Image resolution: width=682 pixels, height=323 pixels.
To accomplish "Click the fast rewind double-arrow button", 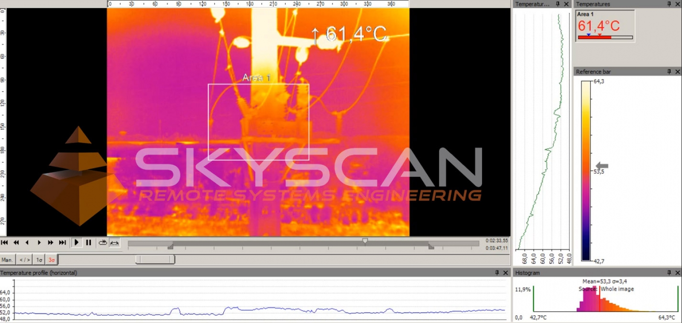I will (x=16, y=242).
